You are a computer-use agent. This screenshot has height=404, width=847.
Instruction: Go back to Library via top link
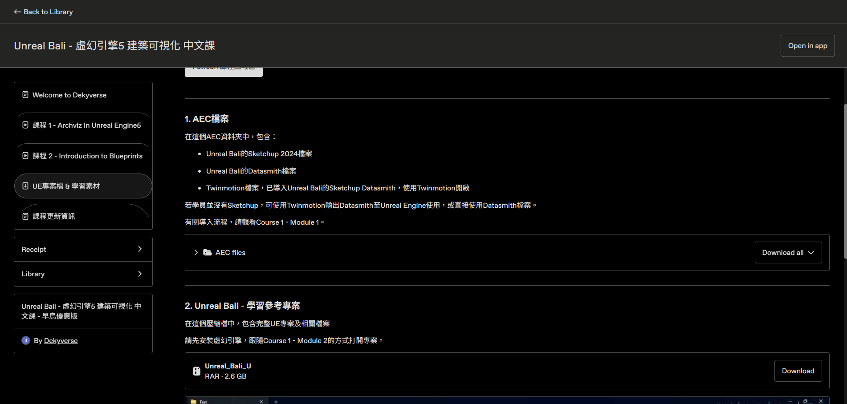tap(43, 12)
